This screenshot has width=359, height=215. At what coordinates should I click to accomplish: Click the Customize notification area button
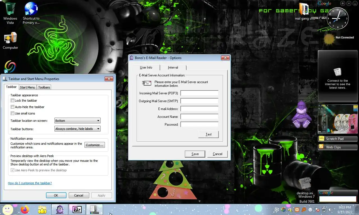(95, 145)
